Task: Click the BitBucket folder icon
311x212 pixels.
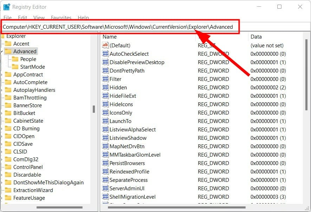Action: tap(8, 113)
